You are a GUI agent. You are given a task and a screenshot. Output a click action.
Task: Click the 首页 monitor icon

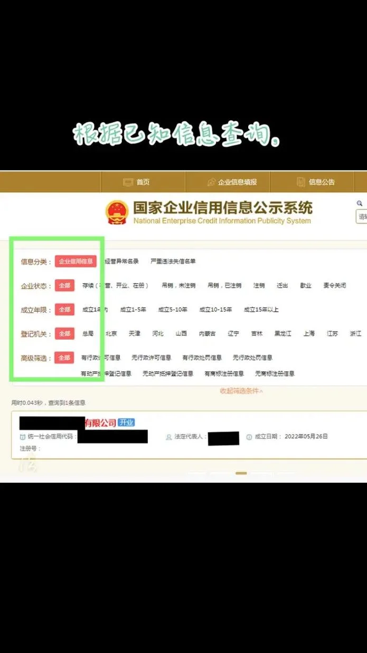tap(128, 182)
